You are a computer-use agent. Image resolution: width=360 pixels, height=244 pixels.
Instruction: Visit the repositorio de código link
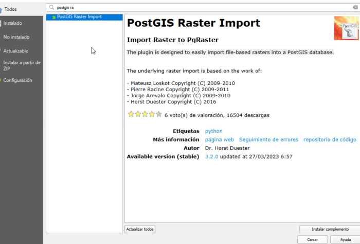coord(329,140)
